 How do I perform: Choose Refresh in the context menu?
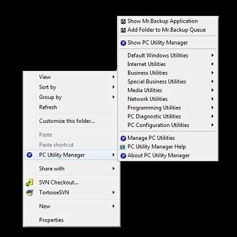[71, 108]
